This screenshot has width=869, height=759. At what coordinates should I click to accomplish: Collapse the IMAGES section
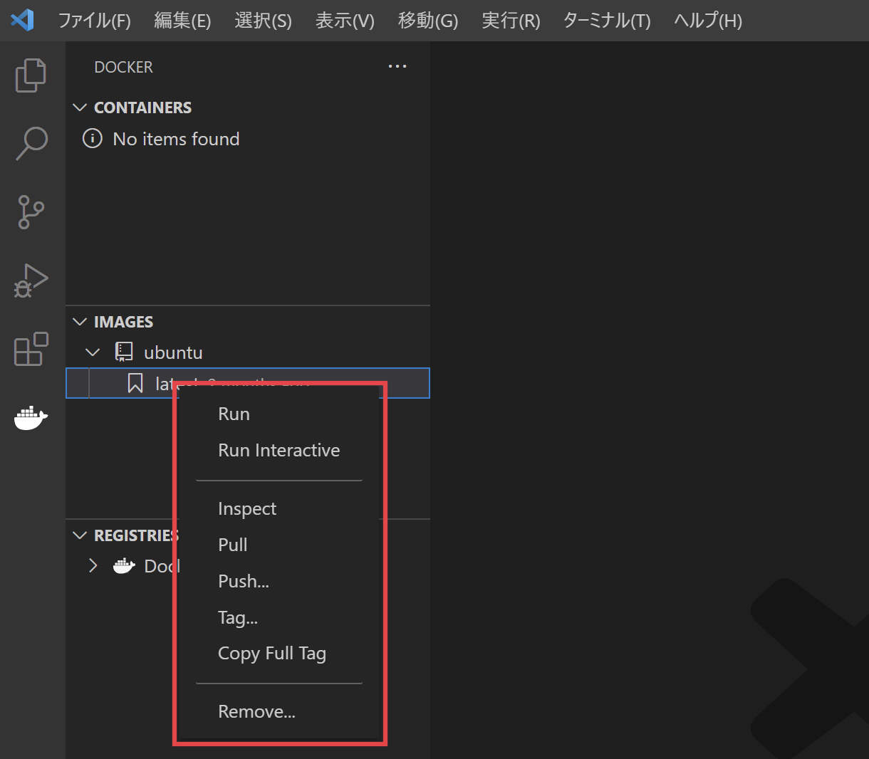click(80, 322)
